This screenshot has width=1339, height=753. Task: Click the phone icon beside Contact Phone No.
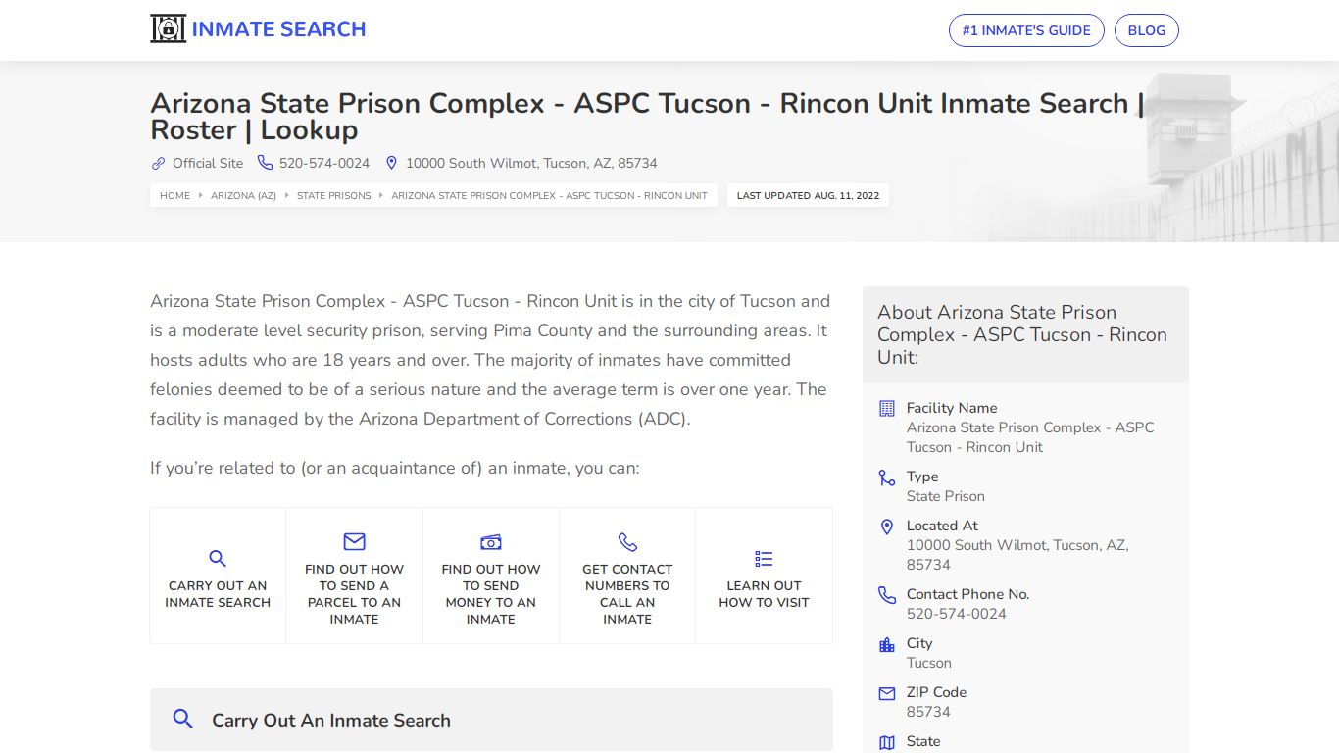click(887, 595)
